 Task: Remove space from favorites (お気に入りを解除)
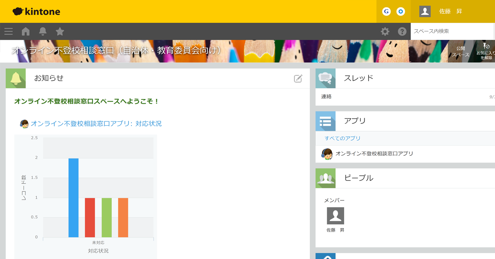[486, 51]
